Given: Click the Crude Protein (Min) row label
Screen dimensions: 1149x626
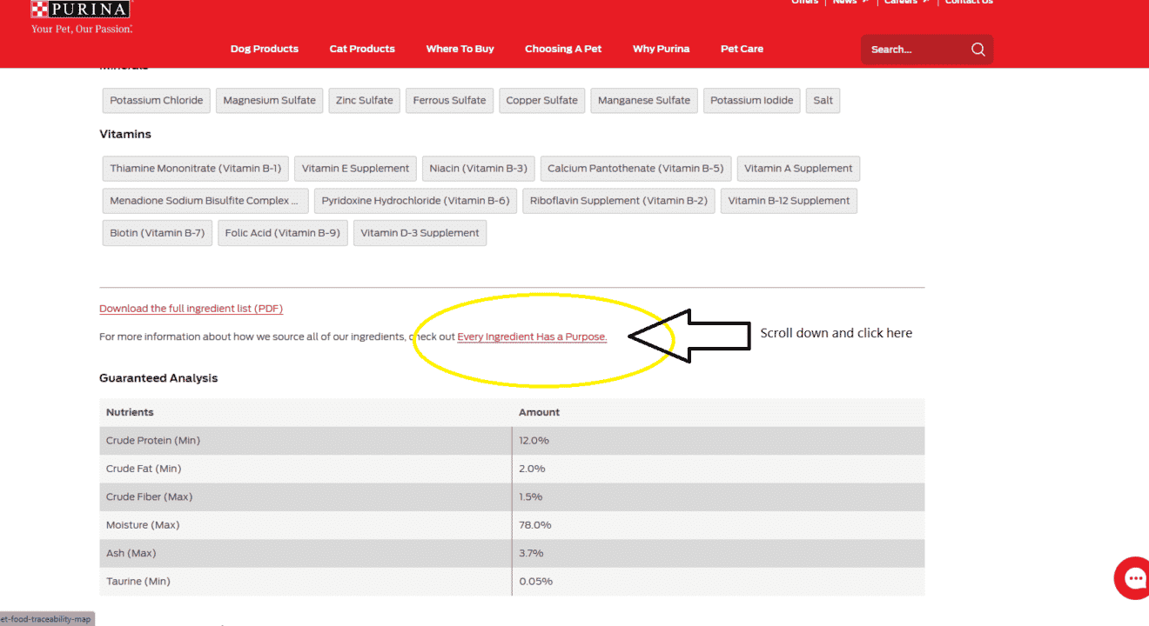Looking at the screenshot, I should [x=153, y=441].
